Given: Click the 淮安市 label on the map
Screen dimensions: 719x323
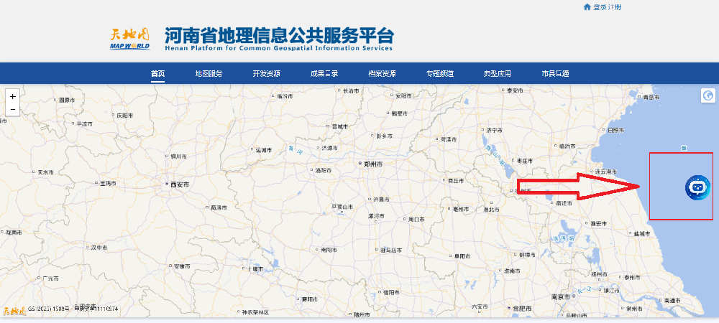Looking at the screenshot, I should coord(598,224).
